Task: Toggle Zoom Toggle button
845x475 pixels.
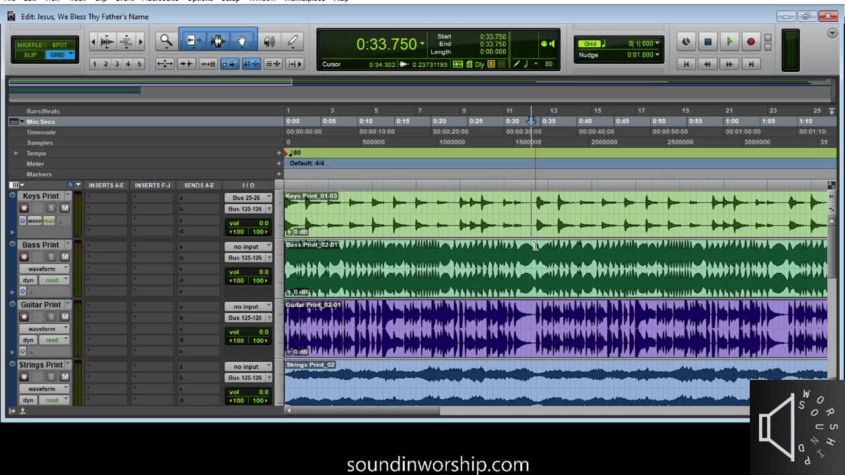Action: coord(164,64)
